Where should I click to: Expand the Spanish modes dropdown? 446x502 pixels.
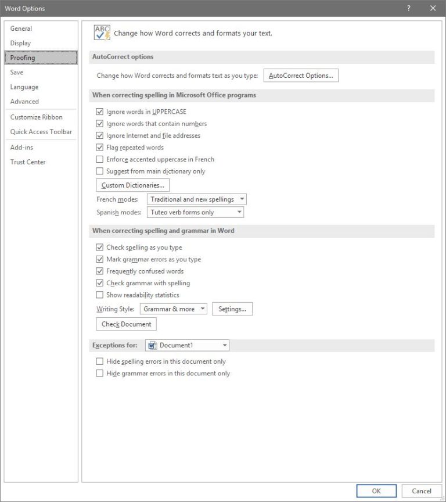(195, 213)
